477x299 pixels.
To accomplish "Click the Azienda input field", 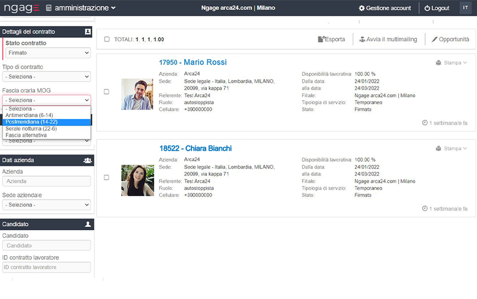I will [47, 181].
